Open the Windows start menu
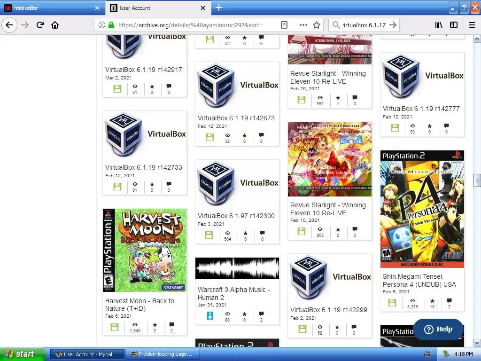Viewport: 481px width, 361px height. pos(22,354)
